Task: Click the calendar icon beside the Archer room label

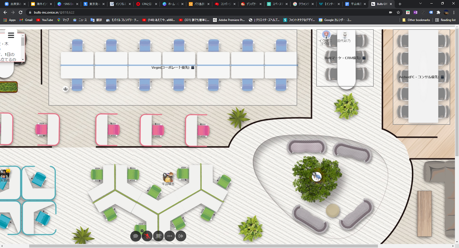Action: pos(442,77)
